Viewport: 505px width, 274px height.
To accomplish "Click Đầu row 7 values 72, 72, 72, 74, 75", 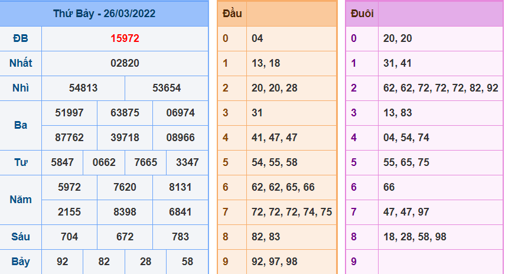I will [292, 212].
